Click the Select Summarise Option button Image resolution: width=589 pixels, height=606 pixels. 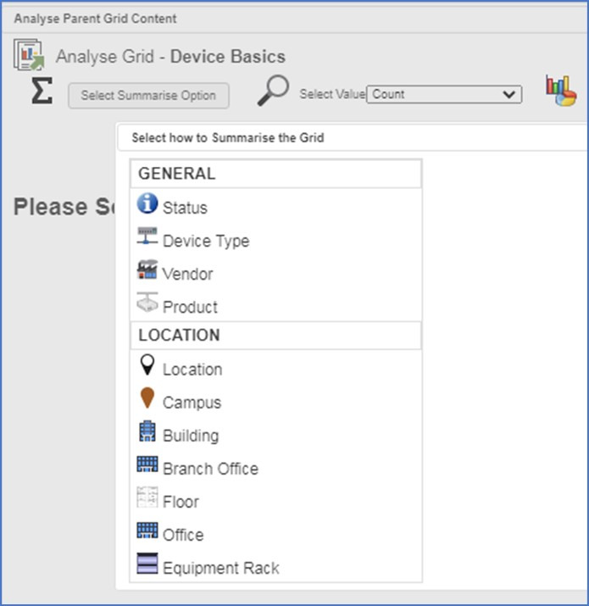click(148, 96)
